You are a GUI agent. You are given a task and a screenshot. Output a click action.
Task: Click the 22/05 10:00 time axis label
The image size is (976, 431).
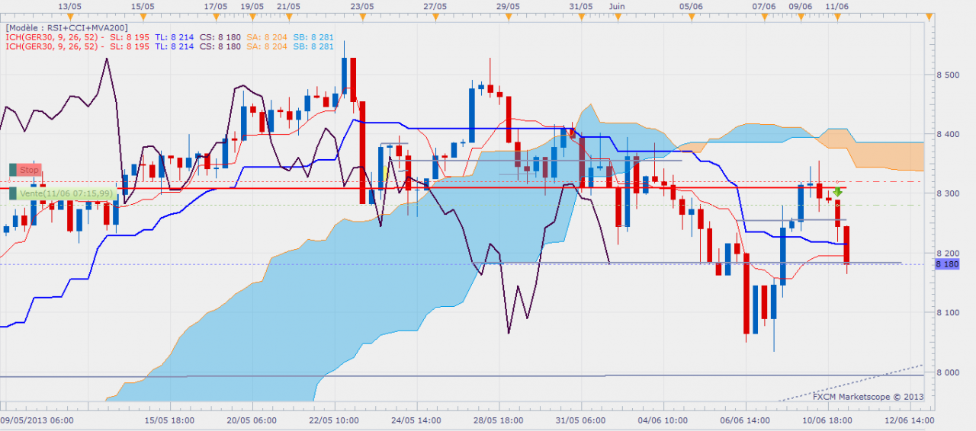click(334, 420)
